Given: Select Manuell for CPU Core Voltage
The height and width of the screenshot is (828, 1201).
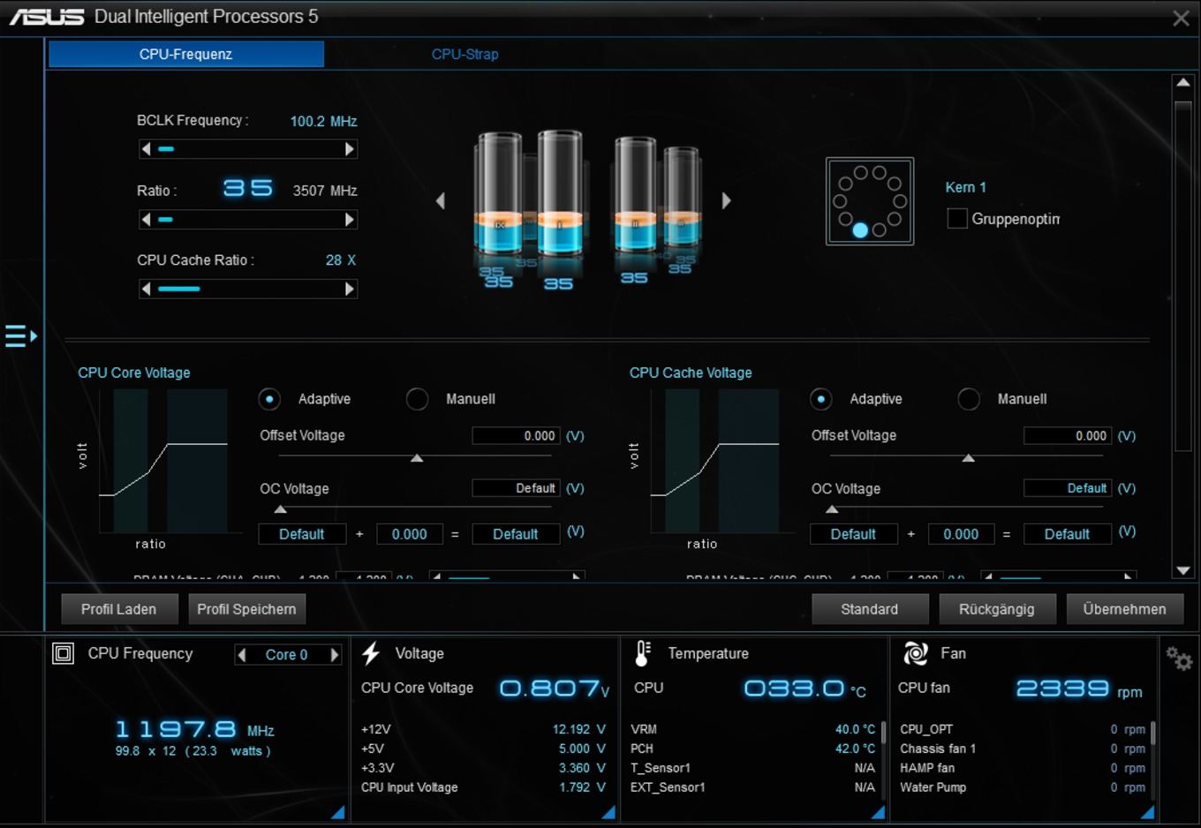Looking at the screenshot, I should pos(418,399).
